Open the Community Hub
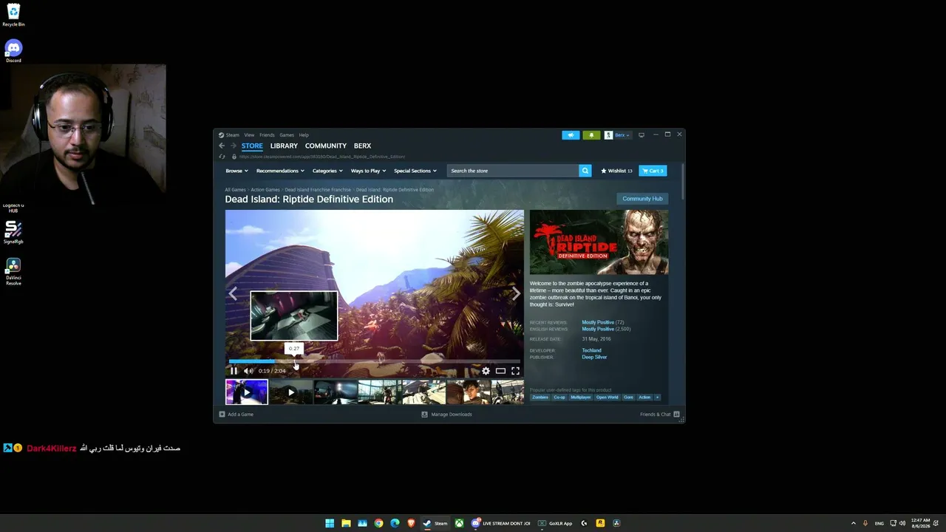The width and height of the screenshot is (946, 532). coord(642,199)
